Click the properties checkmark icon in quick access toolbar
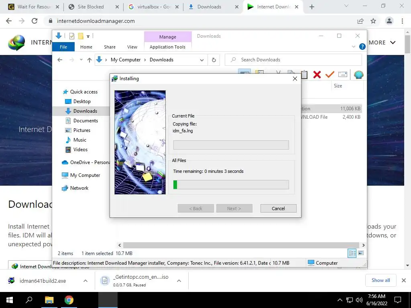The image size is (411, 308). 71,36
